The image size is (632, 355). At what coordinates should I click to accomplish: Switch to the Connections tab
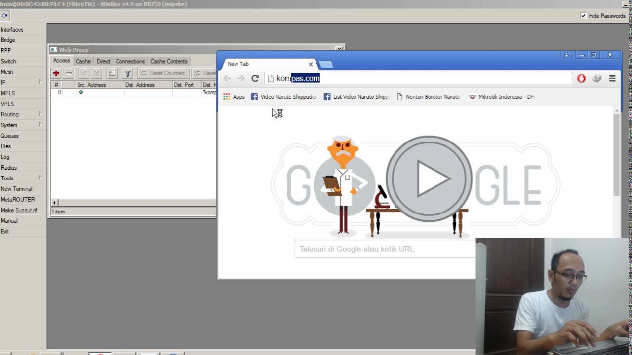[x=130, y=61]
